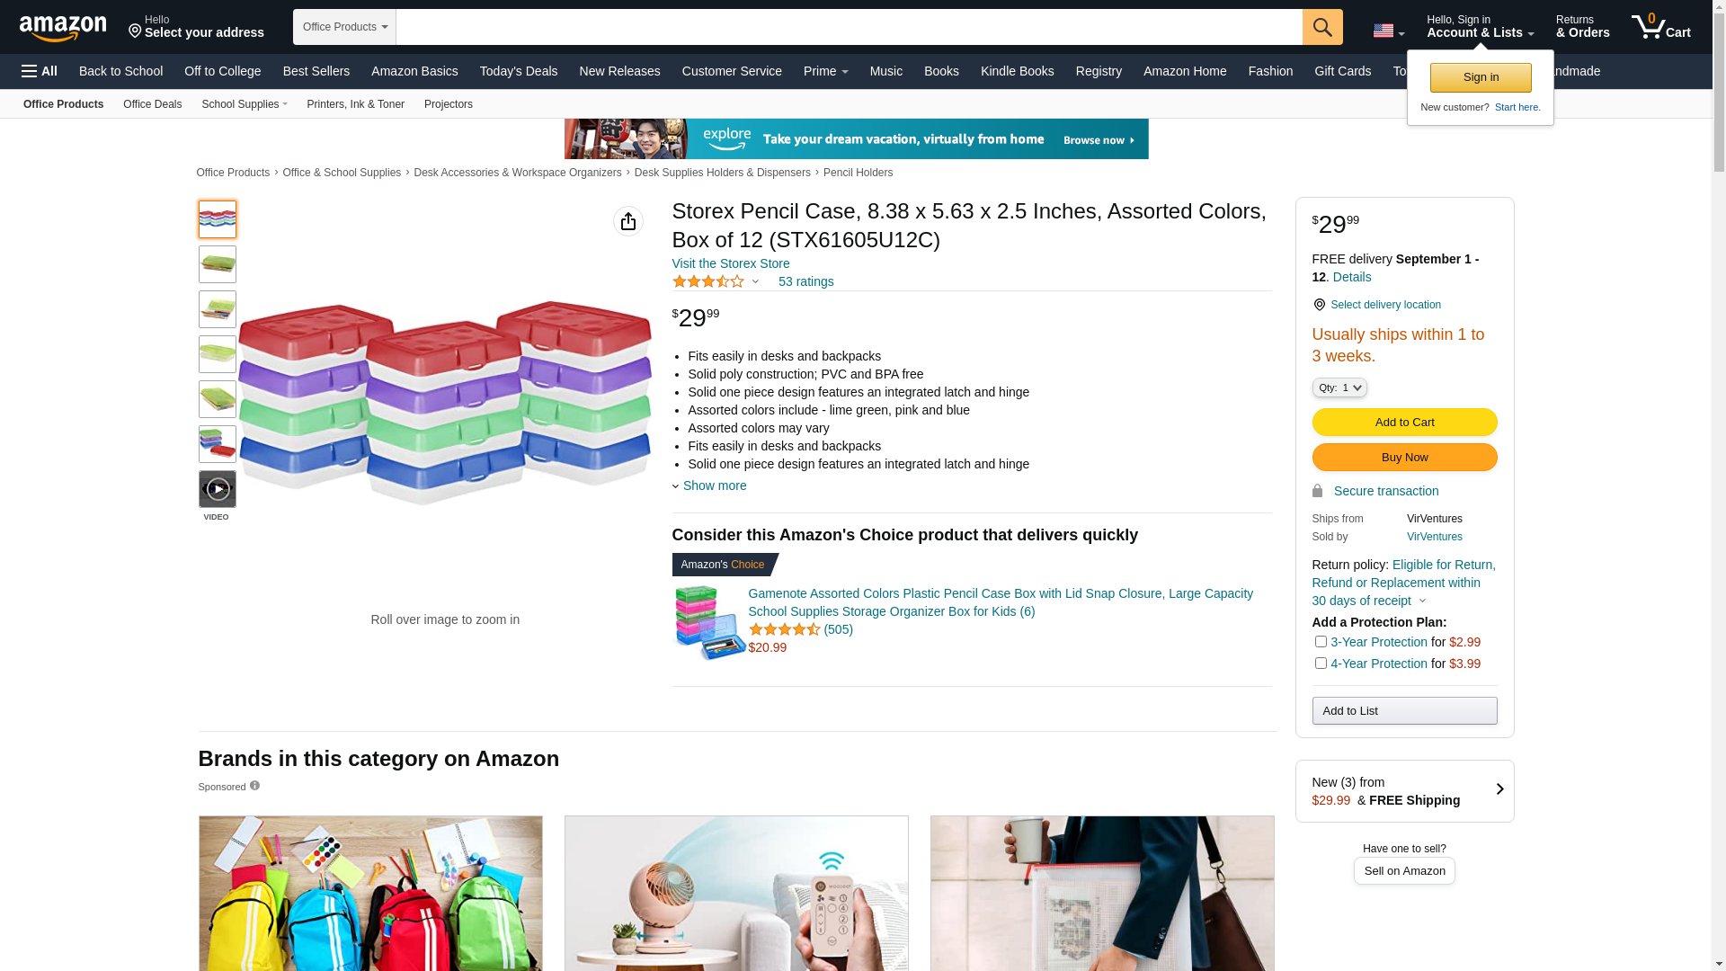Open Today's Deals in navigation bar
Viewport: 1726px width, 971px height.
tap(518, 71)
